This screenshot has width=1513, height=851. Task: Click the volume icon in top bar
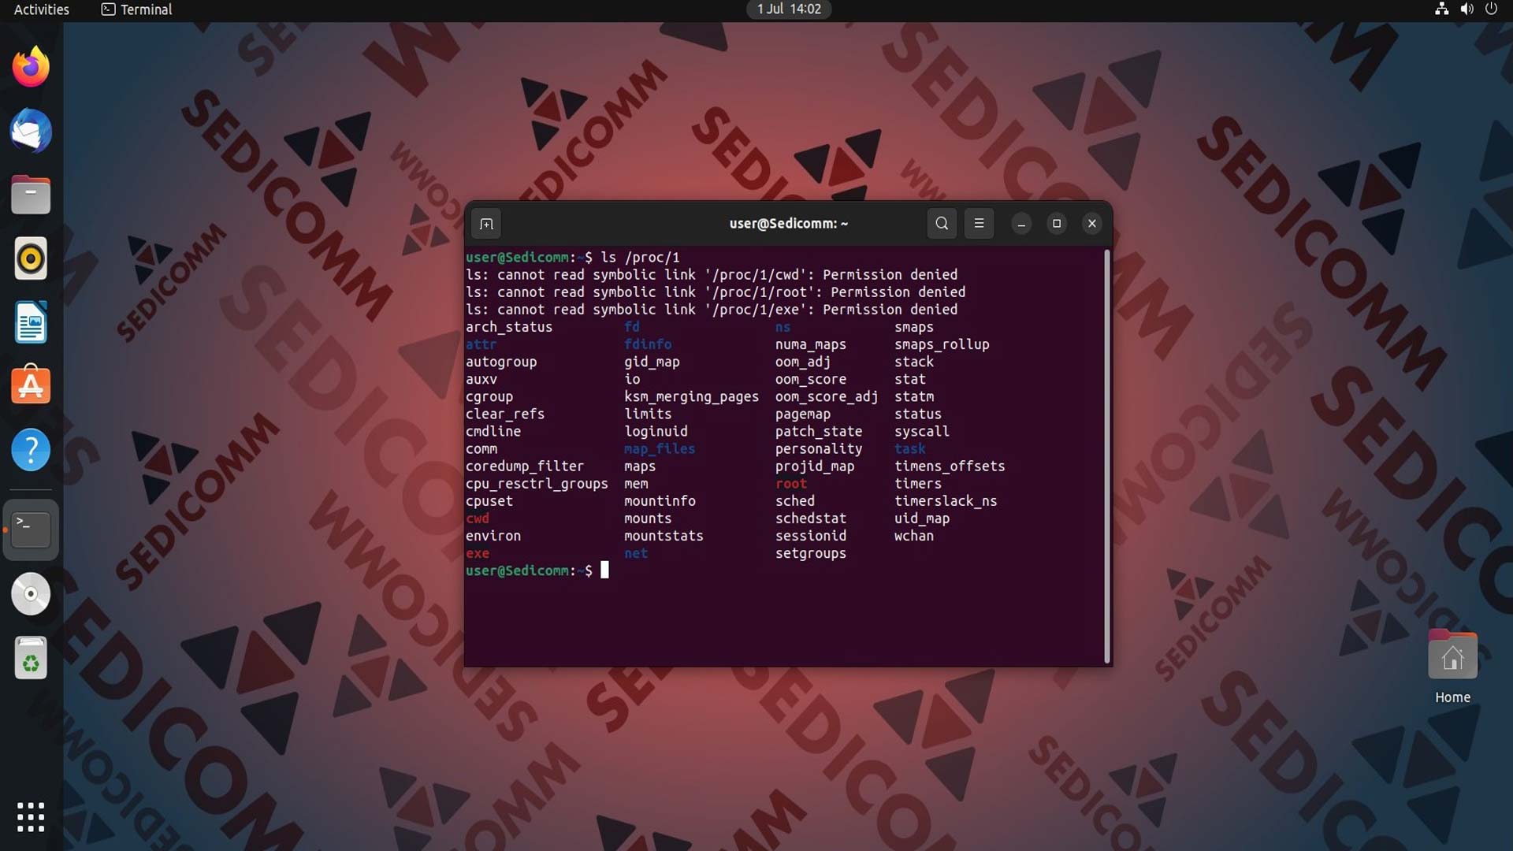(x=1467, y=9)
